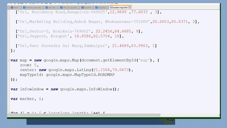
Task: Click the 'var marker, i;' line
Action: click(27, 99)
